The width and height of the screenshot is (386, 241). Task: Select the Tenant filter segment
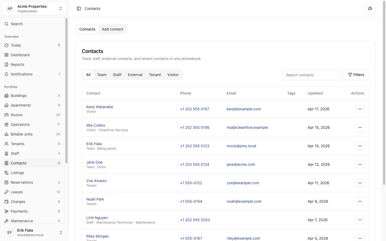(x=155, y=75)
